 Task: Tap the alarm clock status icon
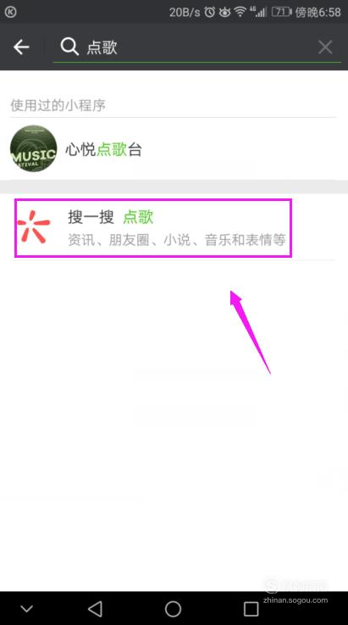[x=210, y=12]
